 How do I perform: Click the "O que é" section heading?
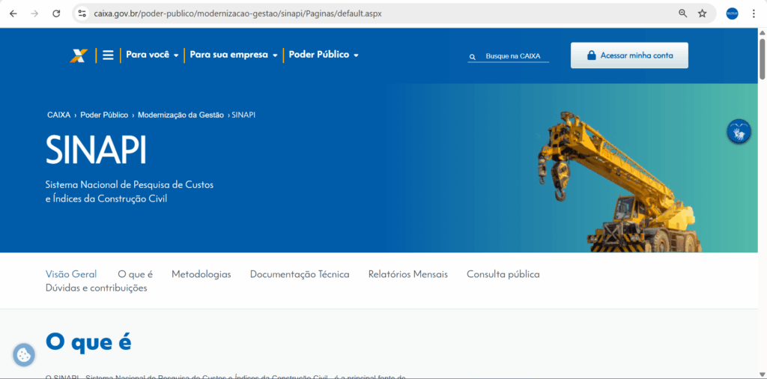pyautogui.click(x=88, y=342)
